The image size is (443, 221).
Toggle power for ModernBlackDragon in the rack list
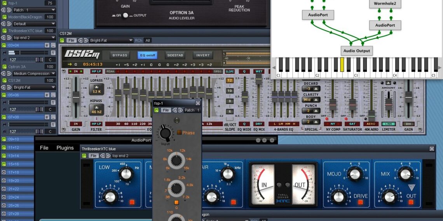(4, 17)
